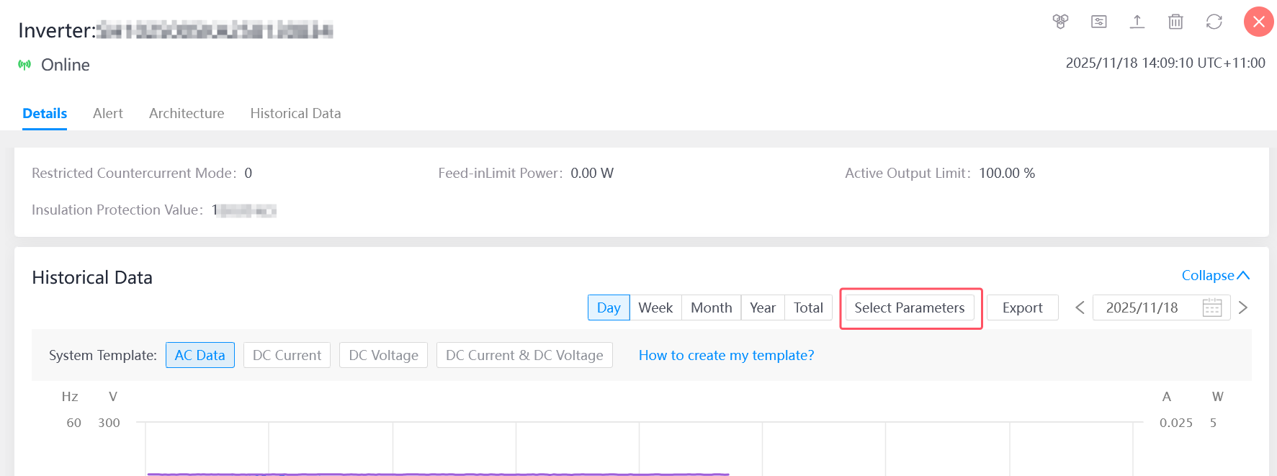
Task: Switch to the Total statistics view
Action: tap(808, 307)
